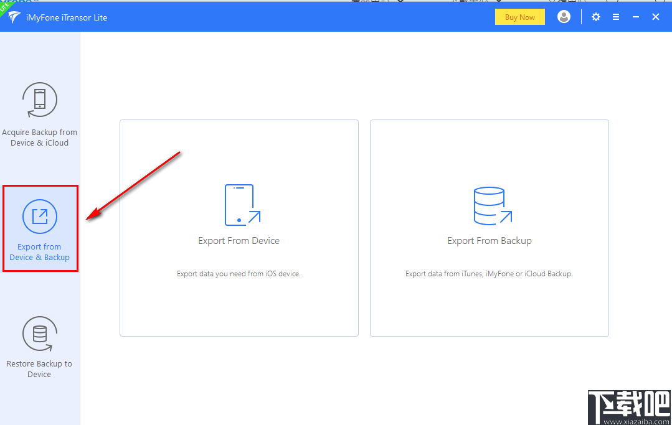
Task: Click the Export From Device title text
Action: (x=239, y=240)
